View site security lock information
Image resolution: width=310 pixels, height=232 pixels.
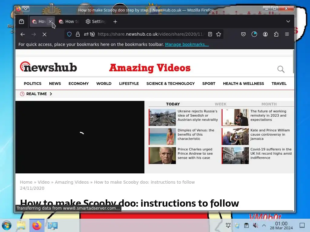tap(78, 34)
